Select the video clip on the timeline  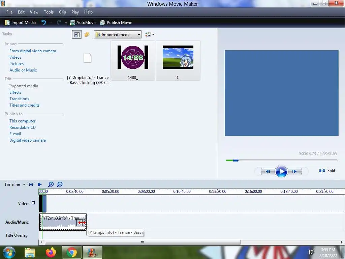tap(44, 203)
